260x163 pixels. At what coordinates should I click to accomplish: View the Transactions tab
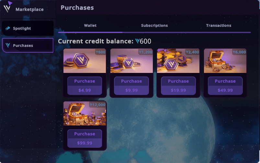219,26
